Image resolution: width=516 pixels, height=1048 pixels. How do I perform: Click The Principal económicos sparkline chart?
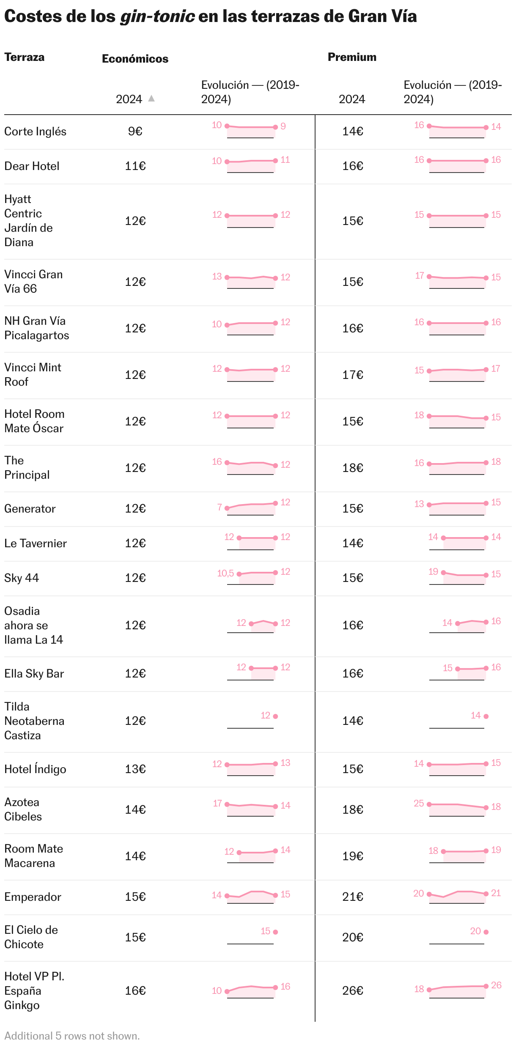[x=251, y=467]
